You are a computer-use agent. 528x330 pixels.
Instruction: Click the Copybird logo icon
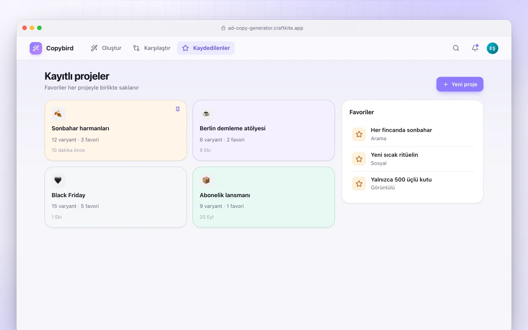36,48
